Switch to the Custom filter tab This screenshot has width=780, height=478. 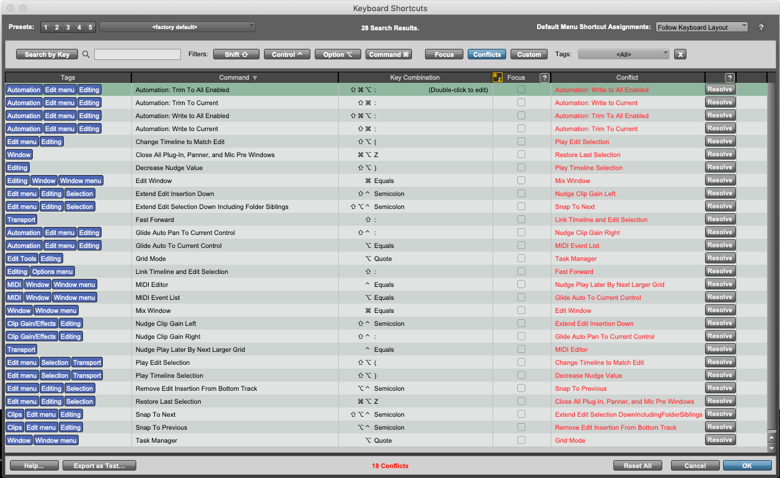click(x=529, y=54)
